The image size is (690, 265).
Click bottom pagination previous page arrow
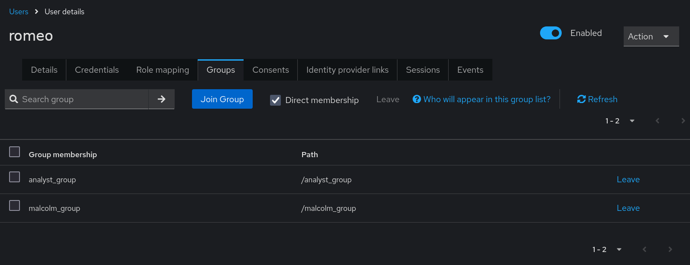pyautogui.click(x=644, y=249)
